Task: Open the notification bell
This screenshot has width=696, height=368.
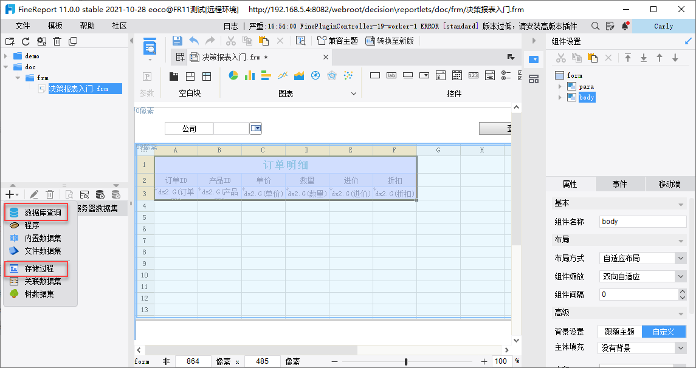Action: click(625, 26)
